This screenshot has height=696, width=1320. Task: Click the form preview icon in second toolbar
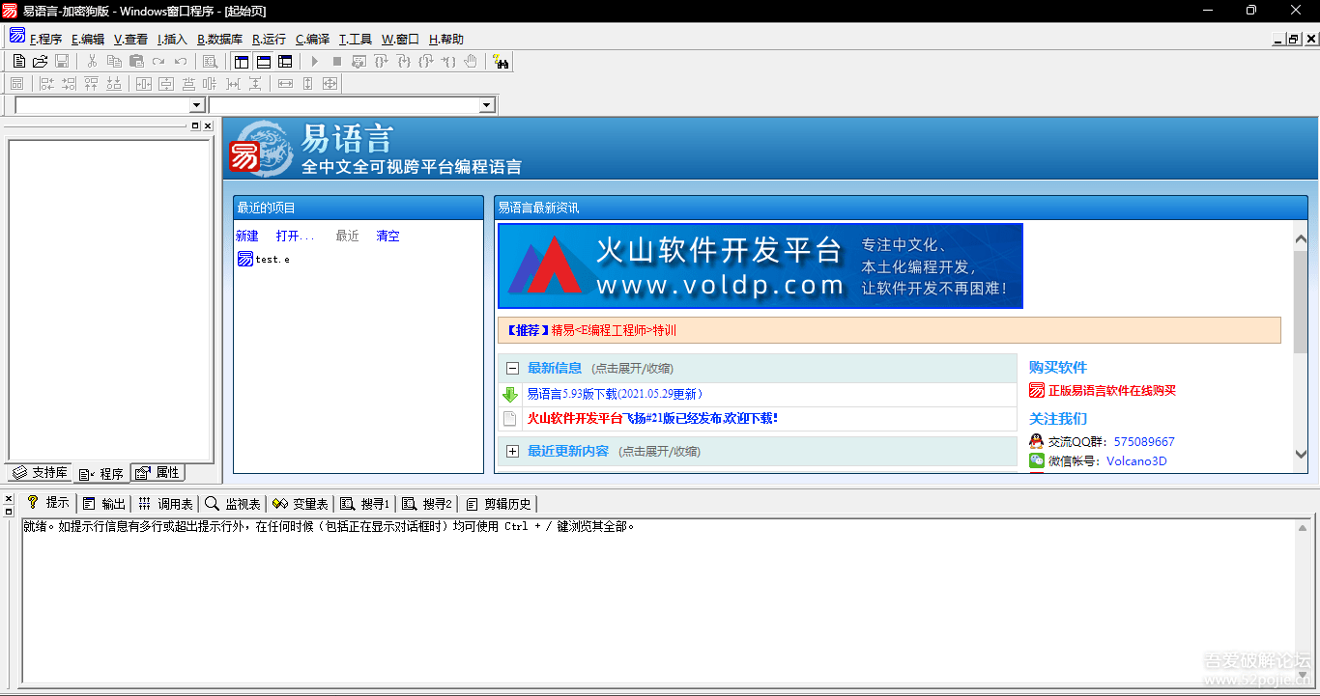tap(16, 83)
